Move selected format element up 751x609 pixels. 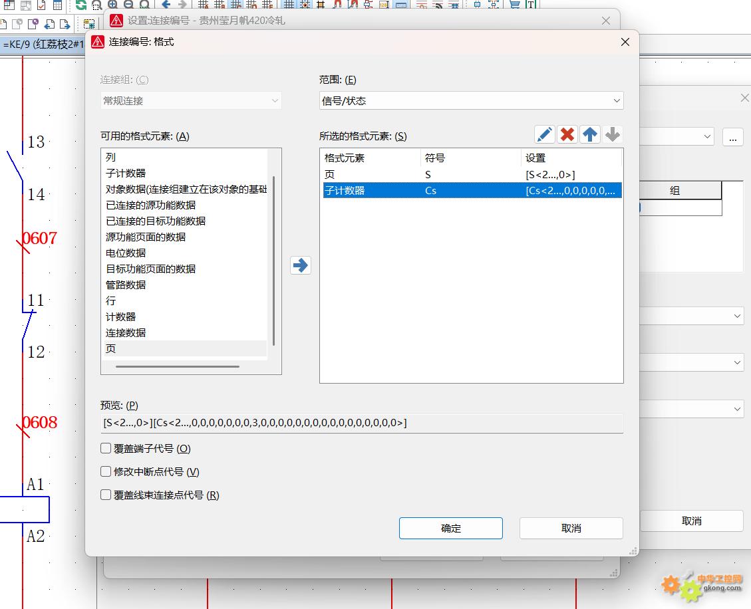[x=590, y=135]
